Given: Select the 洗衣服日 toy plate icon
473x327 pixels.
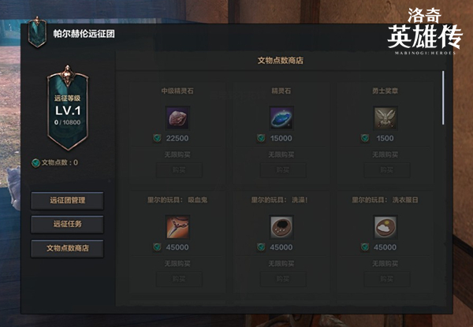Looking at the screenshot, I should pos(385,227).
